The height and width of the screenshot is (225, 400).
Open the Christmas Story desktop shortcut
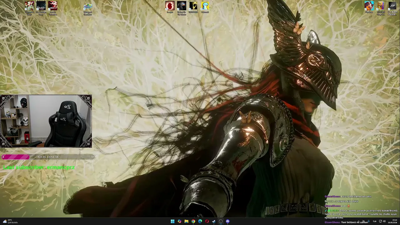29,8
